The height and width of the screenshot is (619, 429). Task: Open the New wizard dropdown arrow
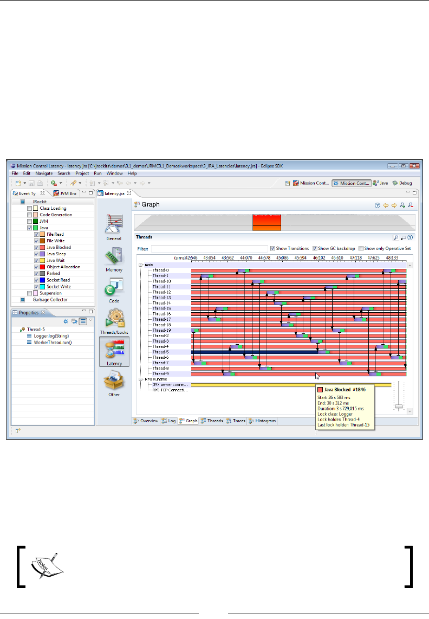tap(24, 183)
